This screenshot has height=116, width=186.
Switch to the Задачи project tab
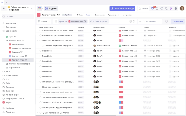89,15
